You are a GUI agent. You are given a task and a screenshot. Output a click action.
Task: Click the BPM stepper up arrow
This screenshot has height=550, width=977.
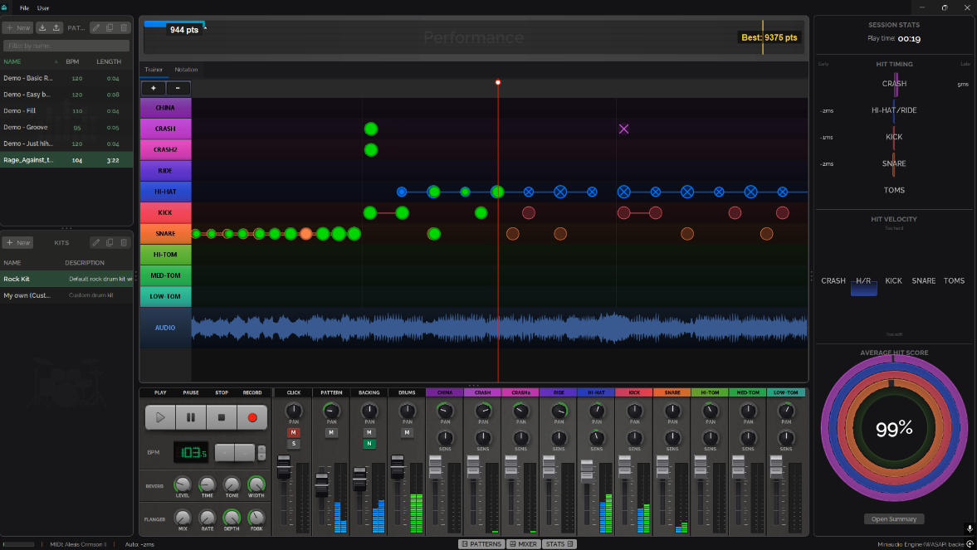click(x=262, y=449)
